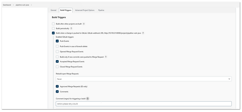Image resolution: width=242 pixels, height=112 pixels.
Task: Enable Build periodically checkbox
Action: [53, 28]
